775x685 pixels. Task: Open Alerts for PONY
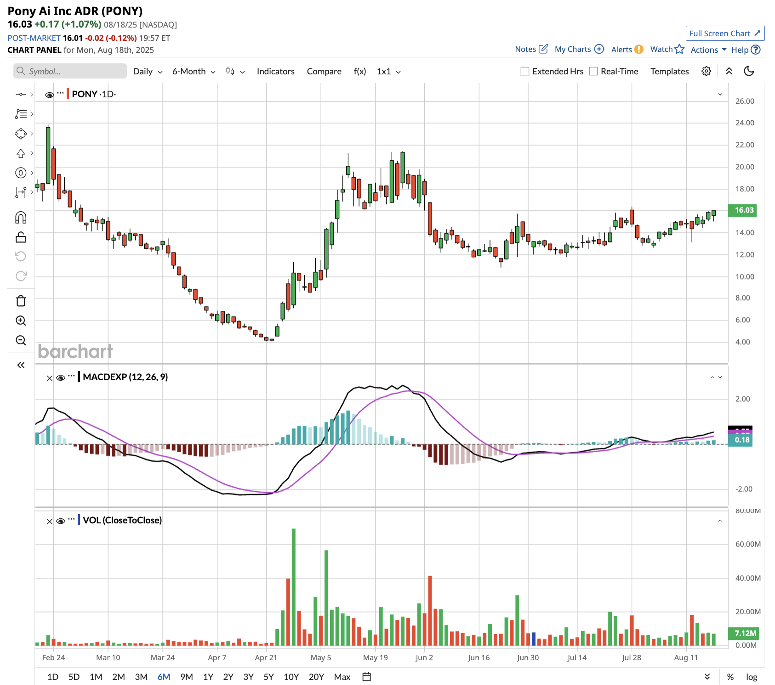(x=627, y=50)
